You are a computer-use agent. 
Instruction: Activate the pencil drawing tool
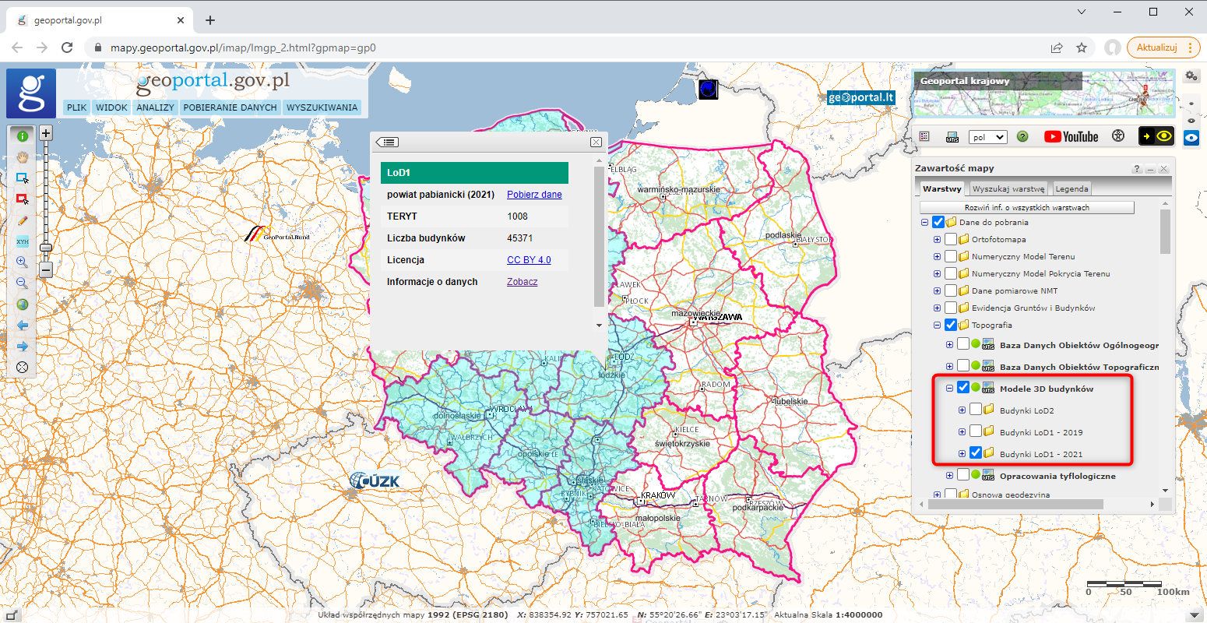click(23, 220)
